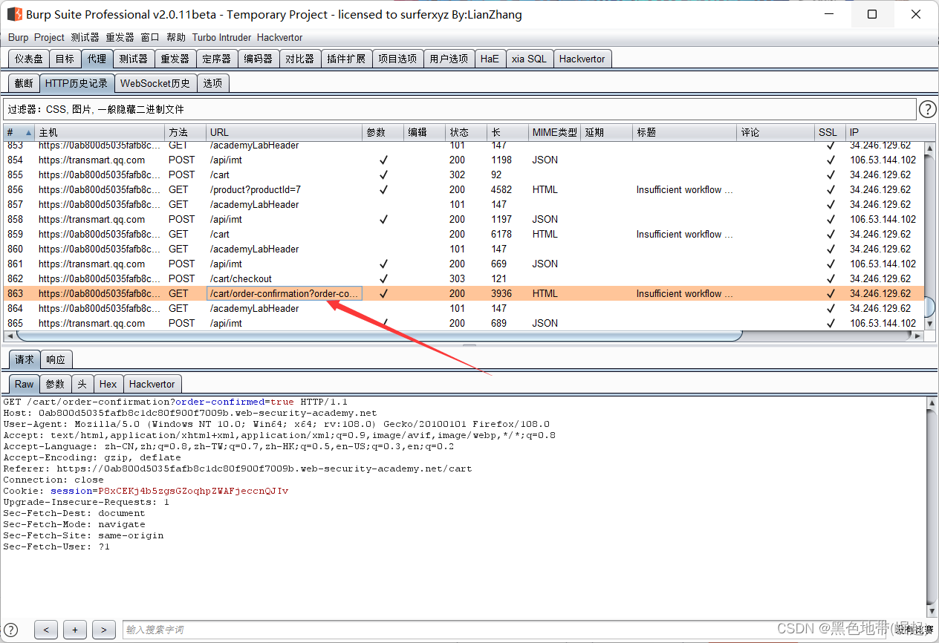This screenshot has width=939, height=643.
Task: Open the 帮助 menu
Action: coord(176,37)
